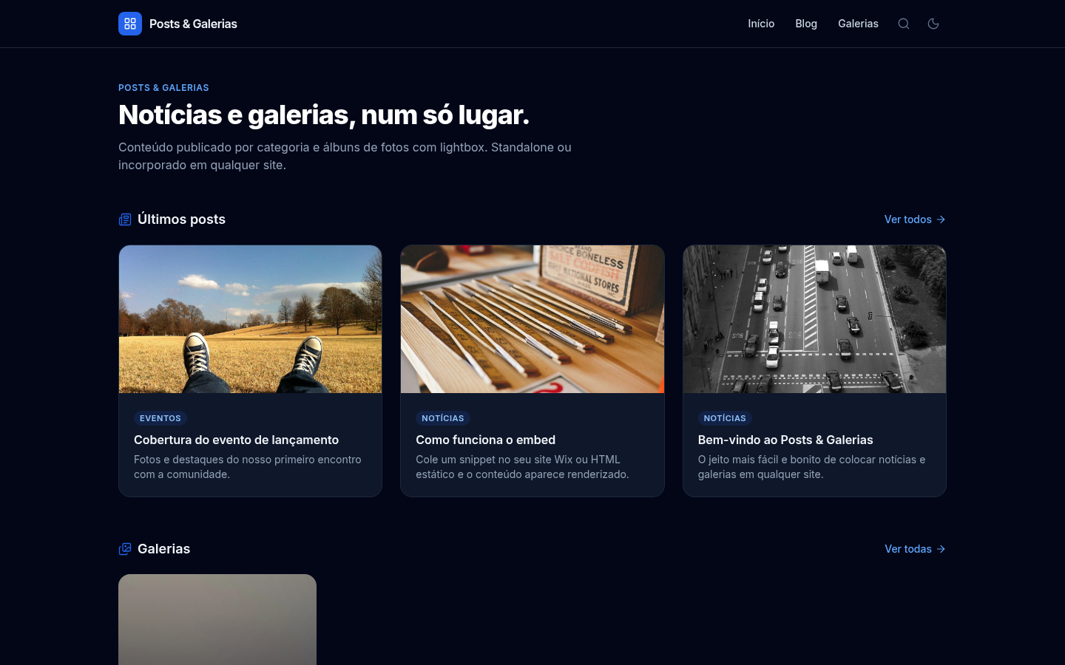1065x665 pixels.
Task: Open the Galerias navigation item
Action: (x=858, y=24)
